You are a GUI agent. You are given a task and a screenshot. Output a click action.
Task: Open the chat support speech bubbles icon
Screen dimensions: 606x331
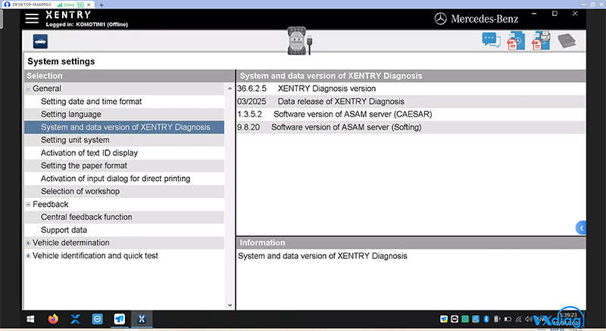pyautogui.click(x=491, y=40)
